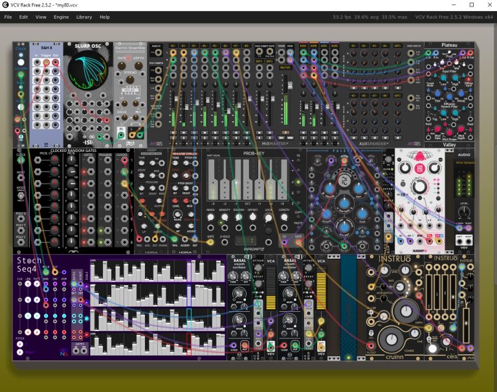Open MixMaster track 8 label display menu
The image size is (497, 392).
click(247, 46)
